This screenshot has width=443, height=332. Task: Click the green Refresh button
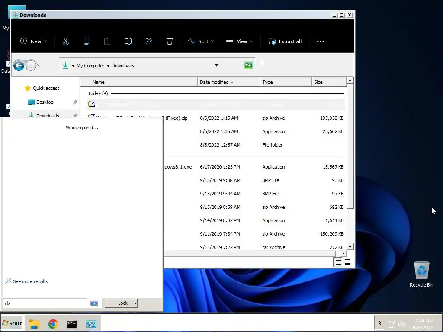click(248, 65)
